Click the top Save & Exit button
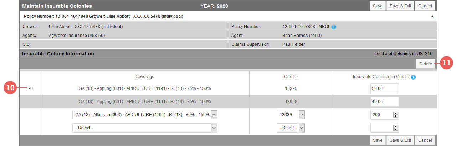This screenshot has width=457, height=146. point(400,6)
